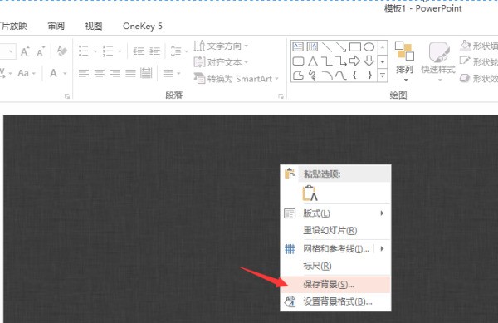
Task: Show next row of shapes gallery
Action: 383,61
